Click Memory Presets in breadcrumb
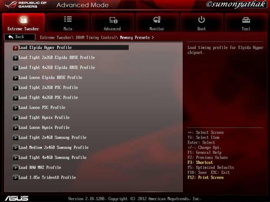Image resolution: width=270 pixels, height=202 pixels. (135, 37)
